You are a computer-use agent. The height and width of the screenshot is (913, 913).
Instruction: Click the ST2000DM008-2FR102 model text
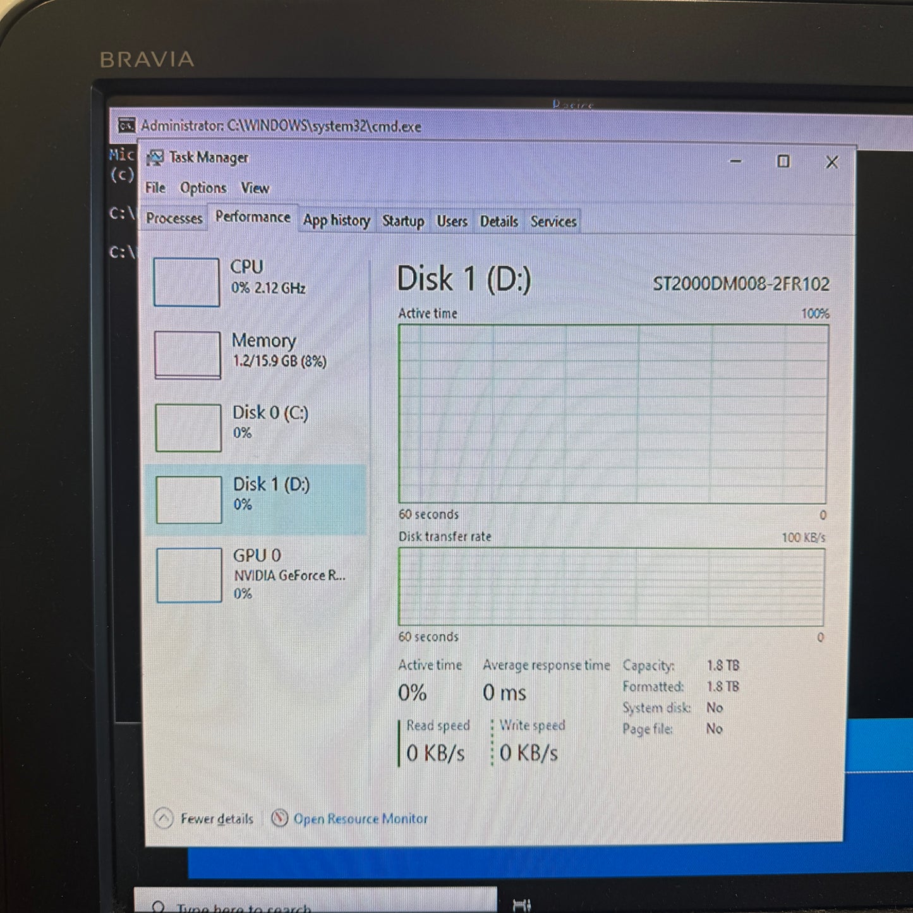pyautogui.click(x=741, y=284)
